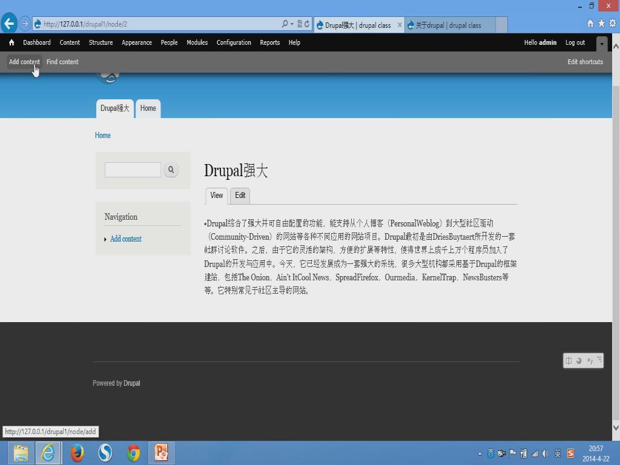Show hidden tray icons arrow
The image size is (620, 465).
[480, 454]
